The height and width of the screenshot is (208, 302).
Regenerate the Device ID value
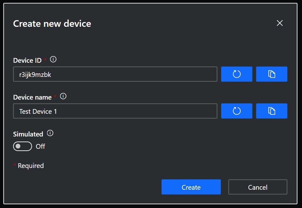[x=236, y=74]
